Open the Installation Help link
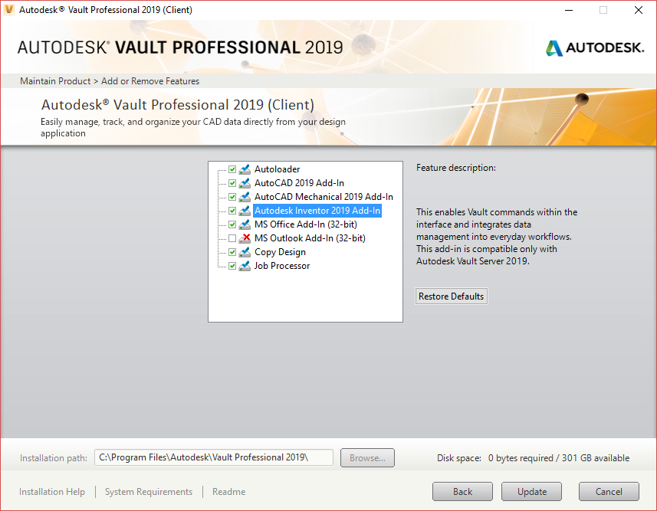 (52, 492)
